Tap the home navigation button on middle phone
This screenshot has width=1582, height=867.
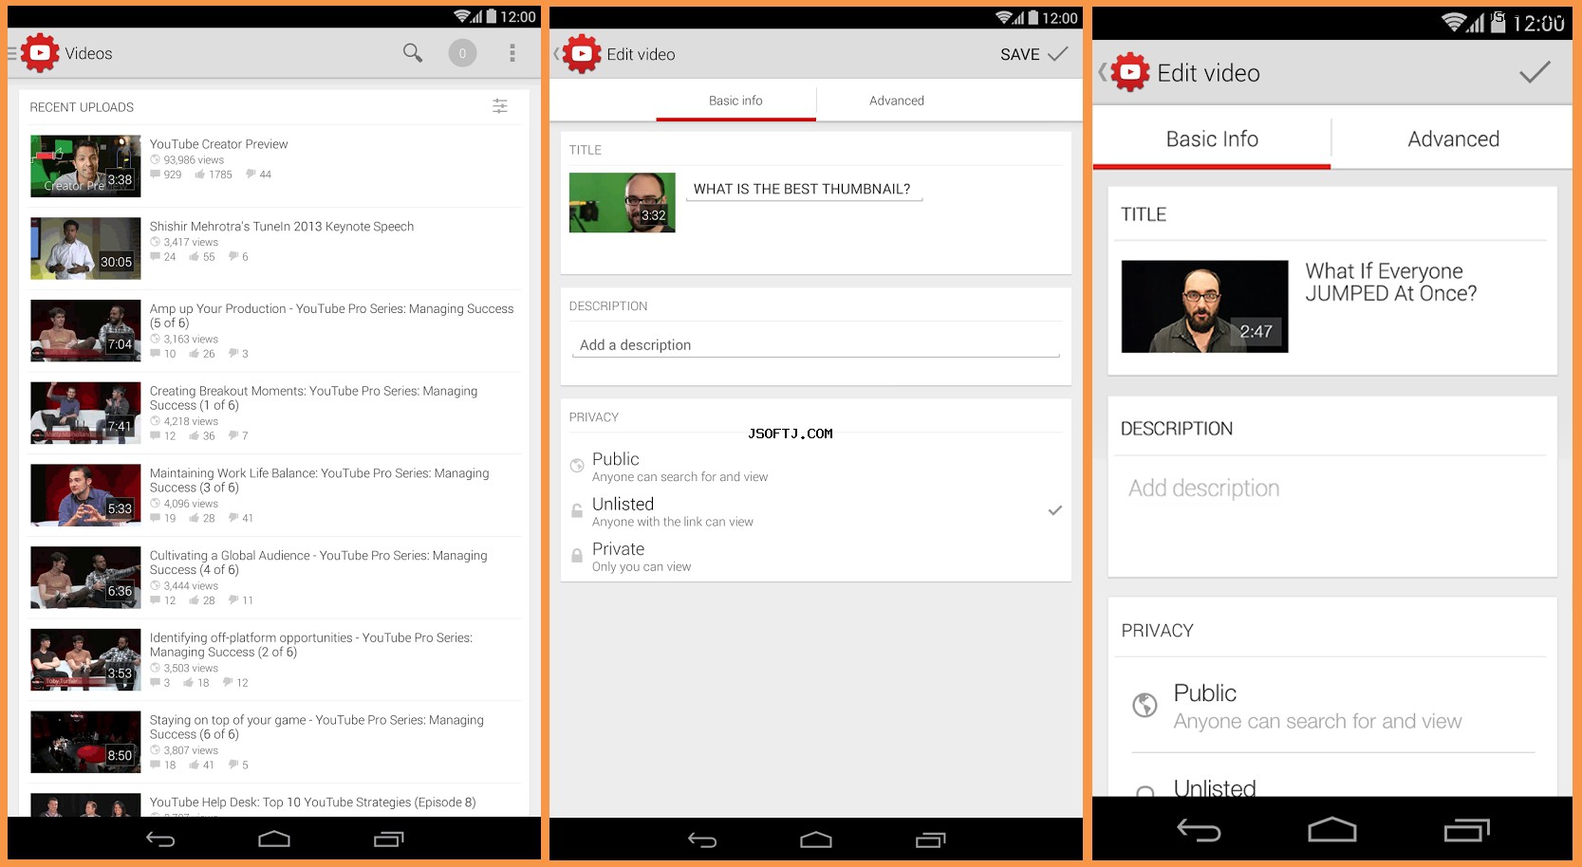pos(816,839)
